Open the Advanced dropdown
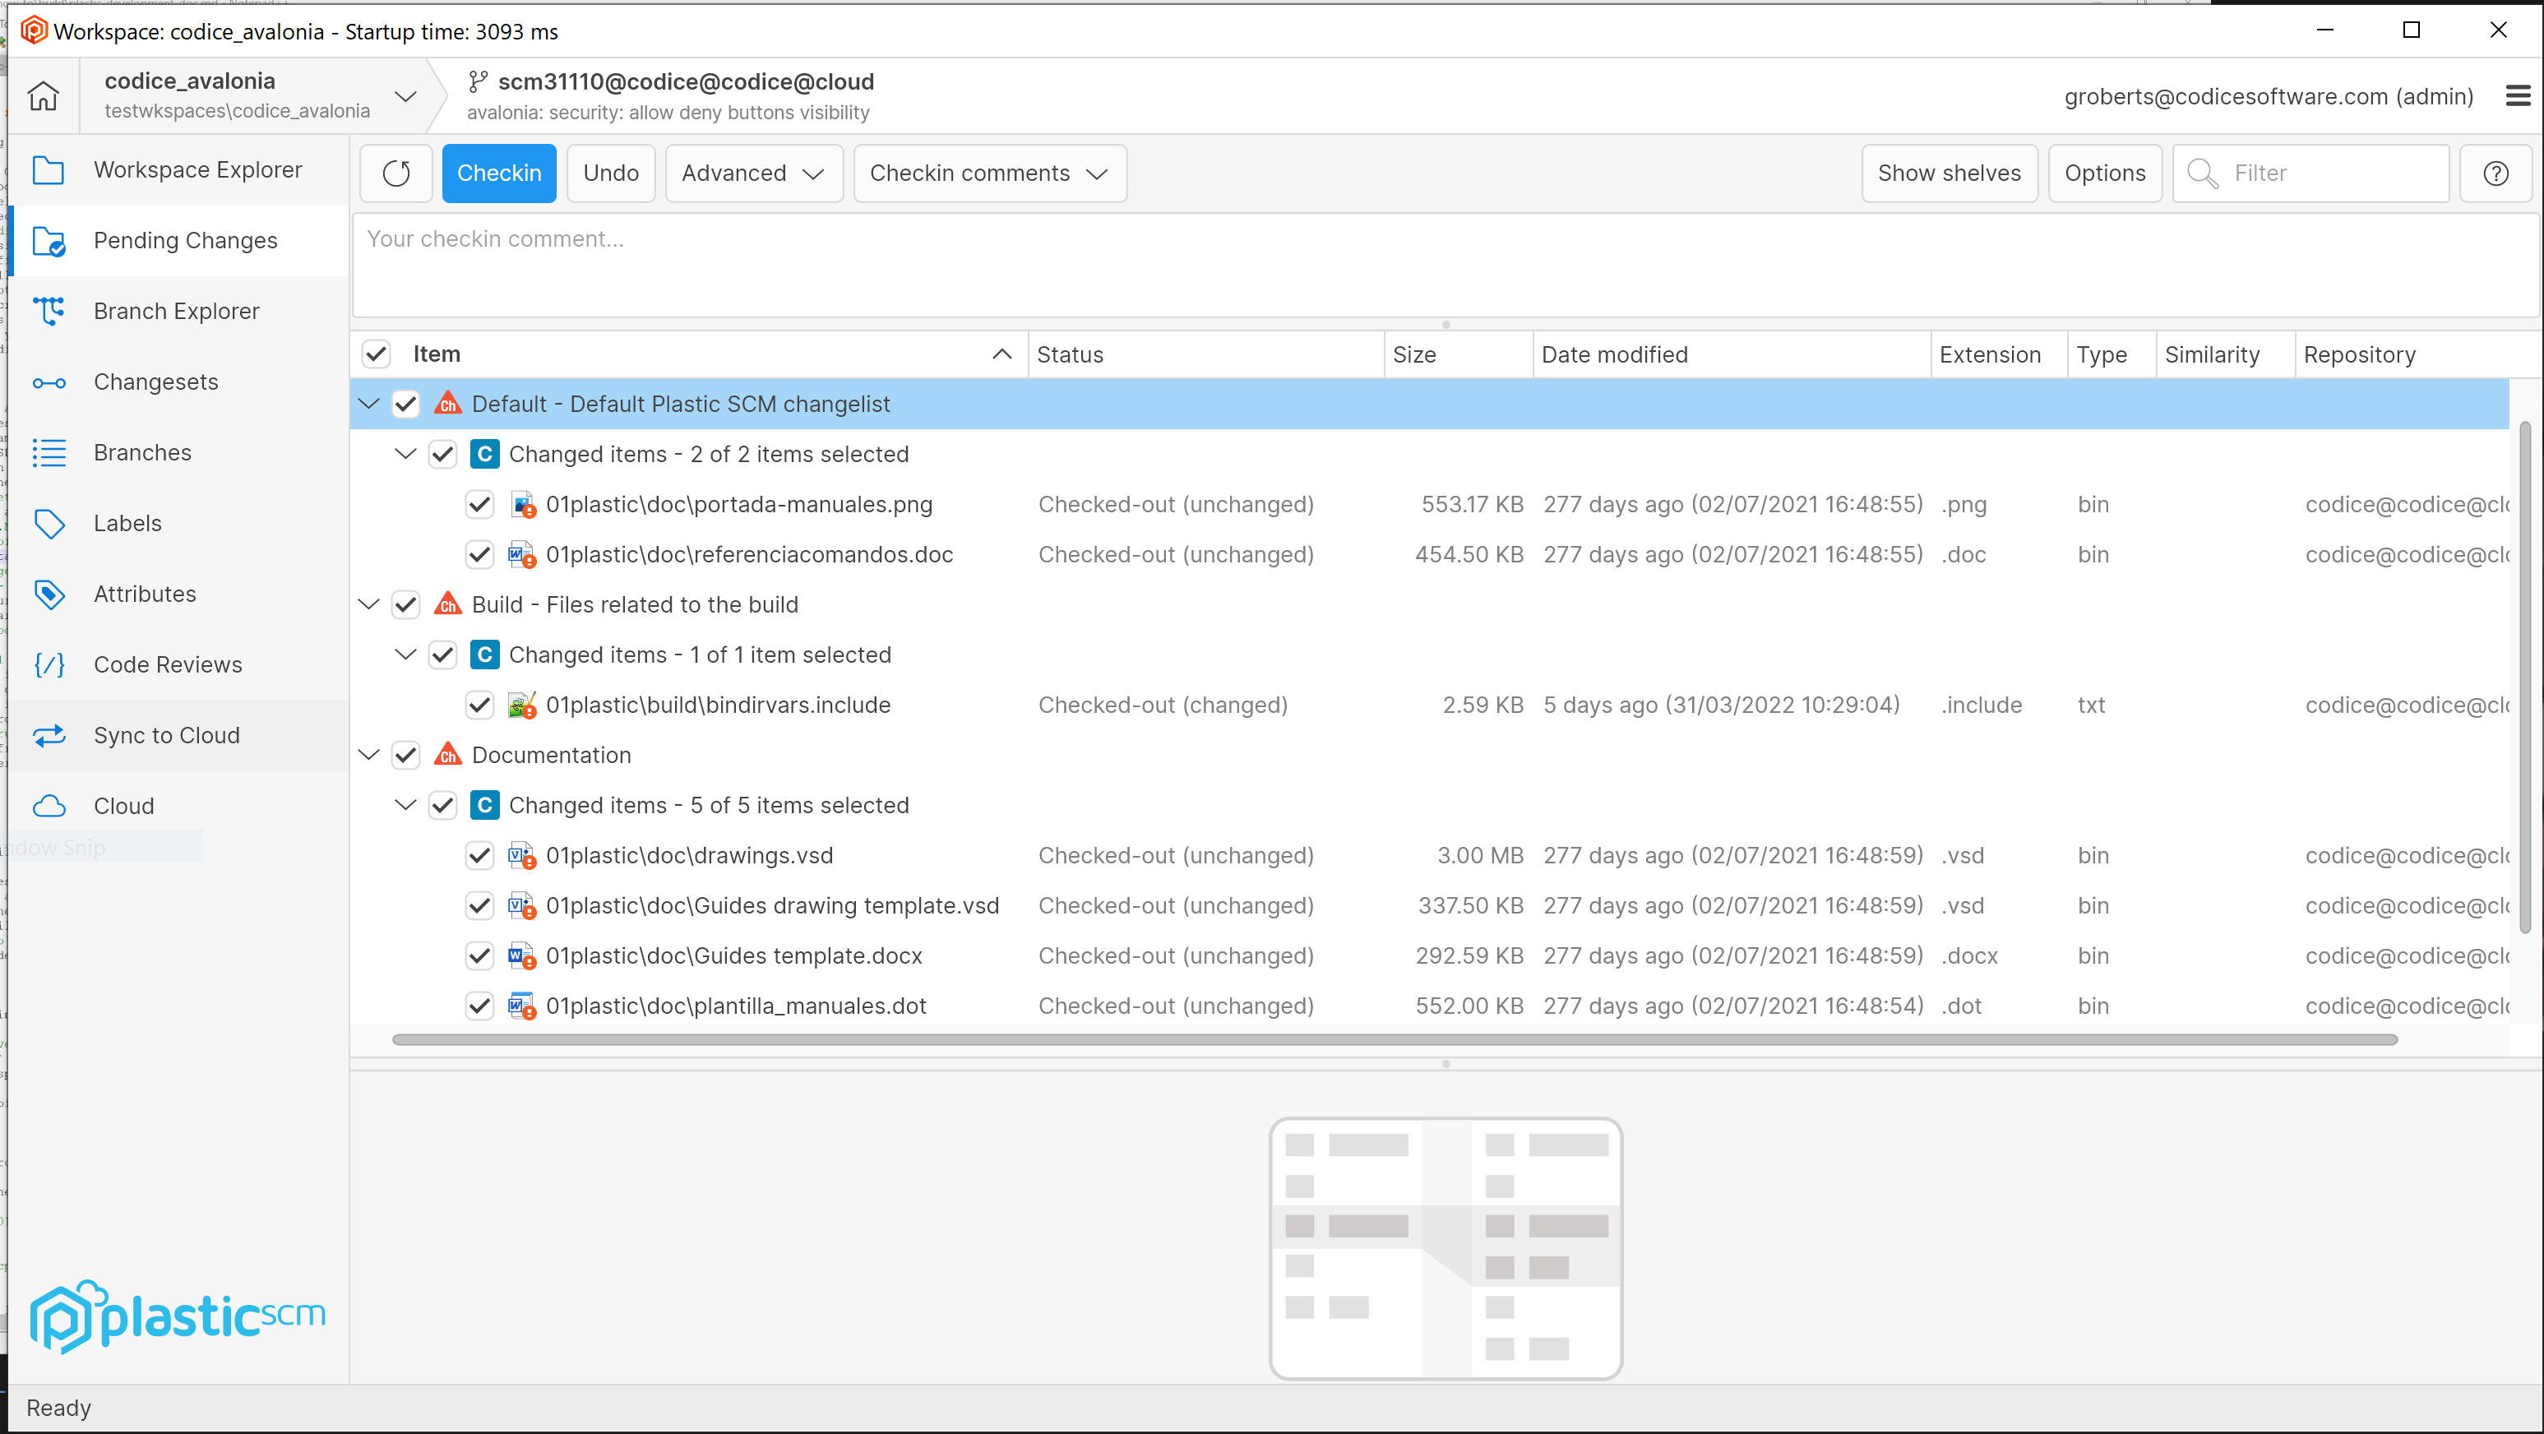 click(x=752, y=173)
